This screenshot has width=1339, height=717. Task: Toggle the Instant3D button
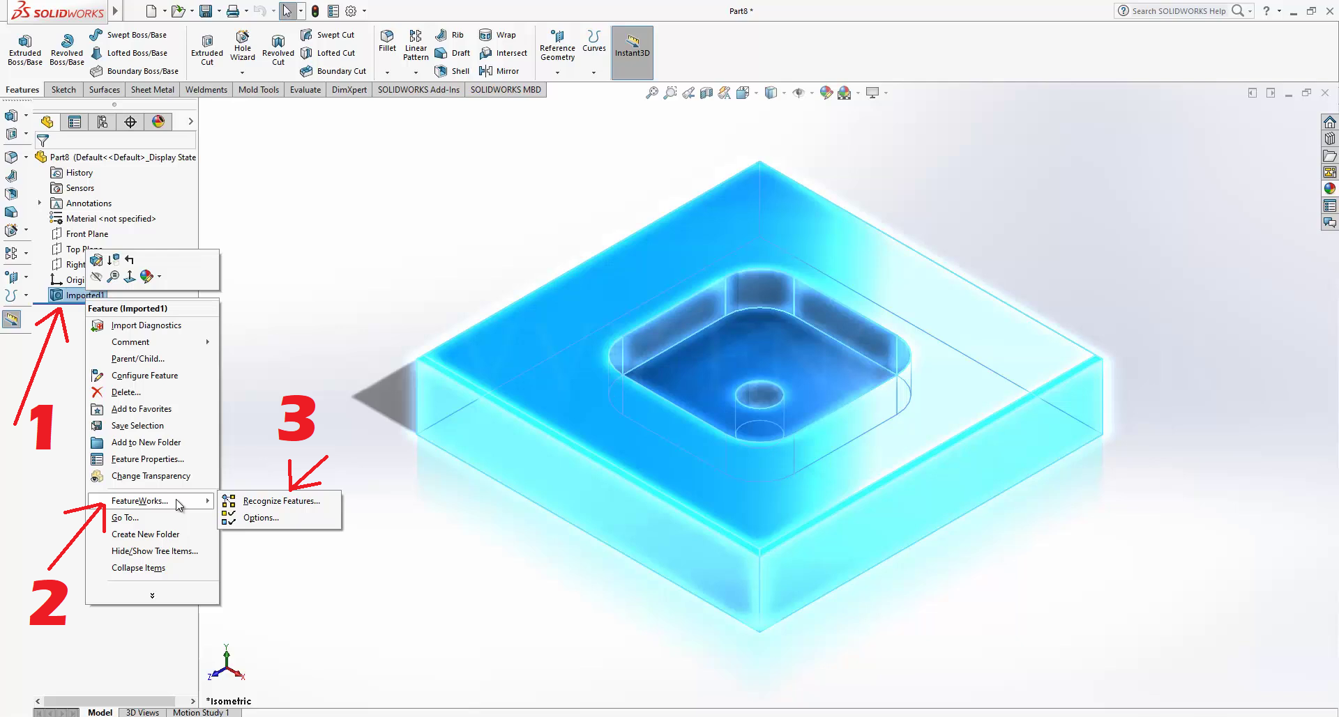(x=632, y=46)
